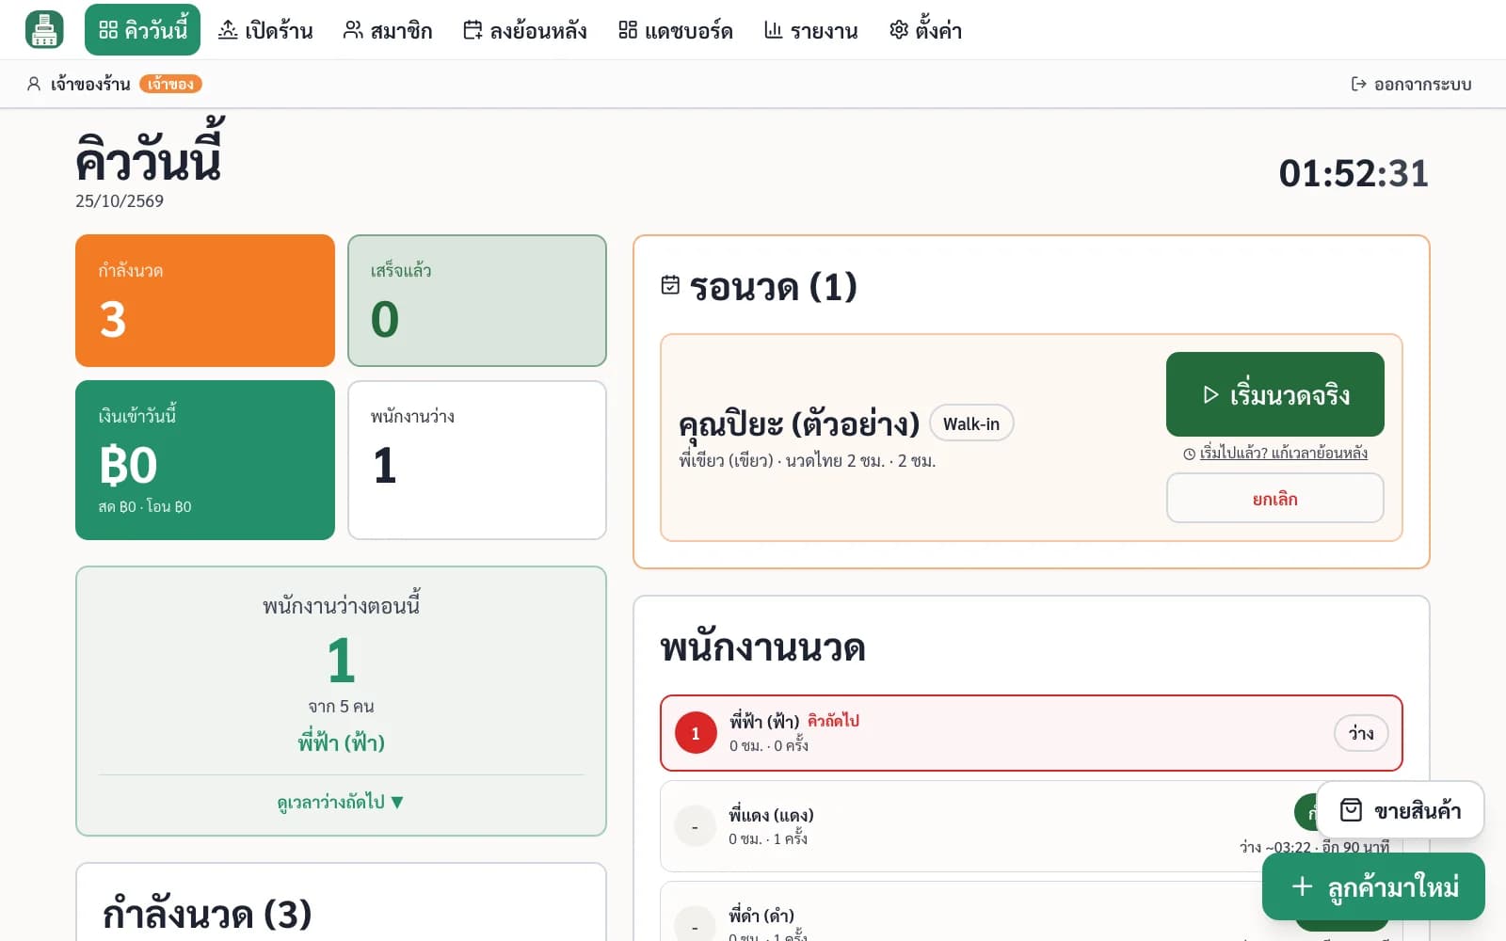Click the กำลังนวด orange stat card

205,300
